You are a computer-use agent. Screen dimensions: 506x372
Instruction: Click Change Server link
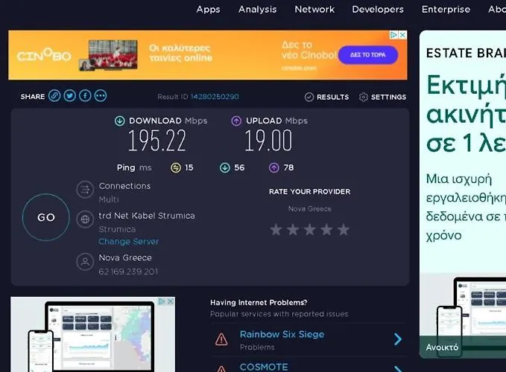click(128, 242)
